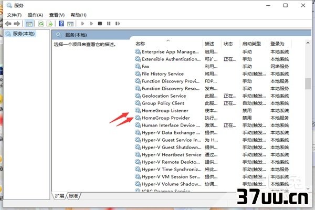The width and height of the screenshot is (315, 210).
Task: Select the Group Policy Client service
Action: [x=212, y=103]
